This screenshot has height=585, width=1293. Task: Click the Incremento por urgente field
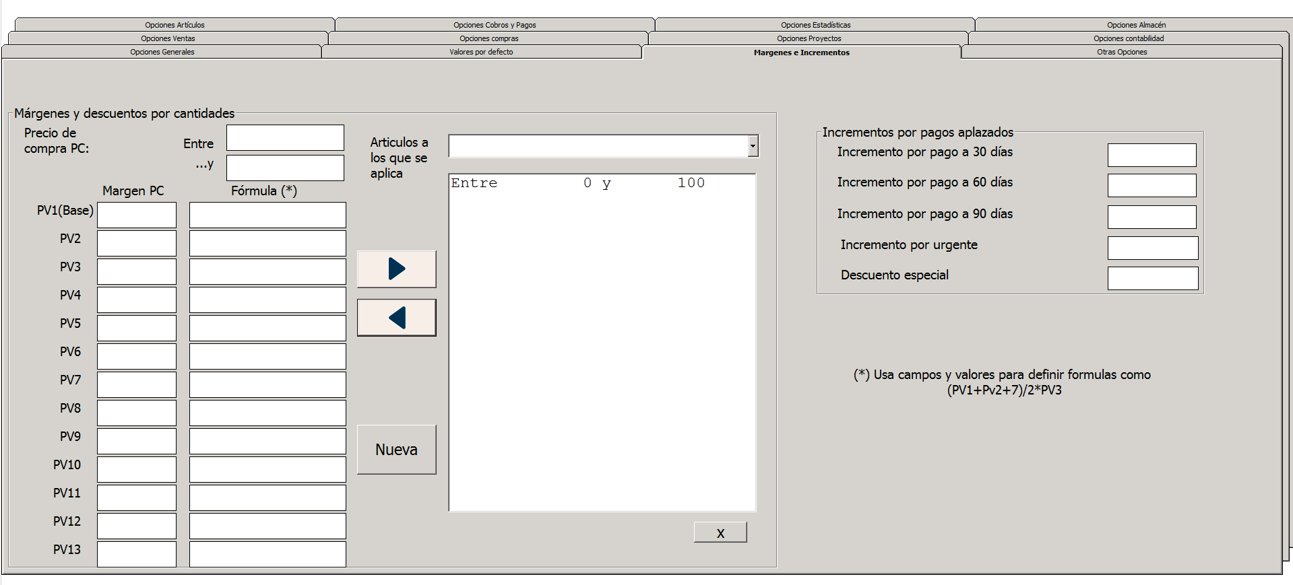[x=1152, y=248]
